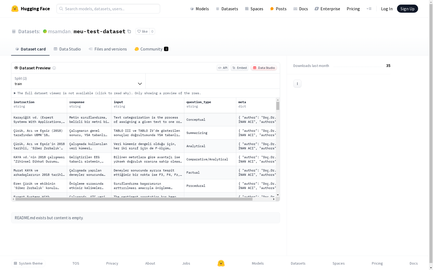The height and width of the screenshot is (270, 433).
Task: Go to Models in the top navigation
Action: [199, 9]
